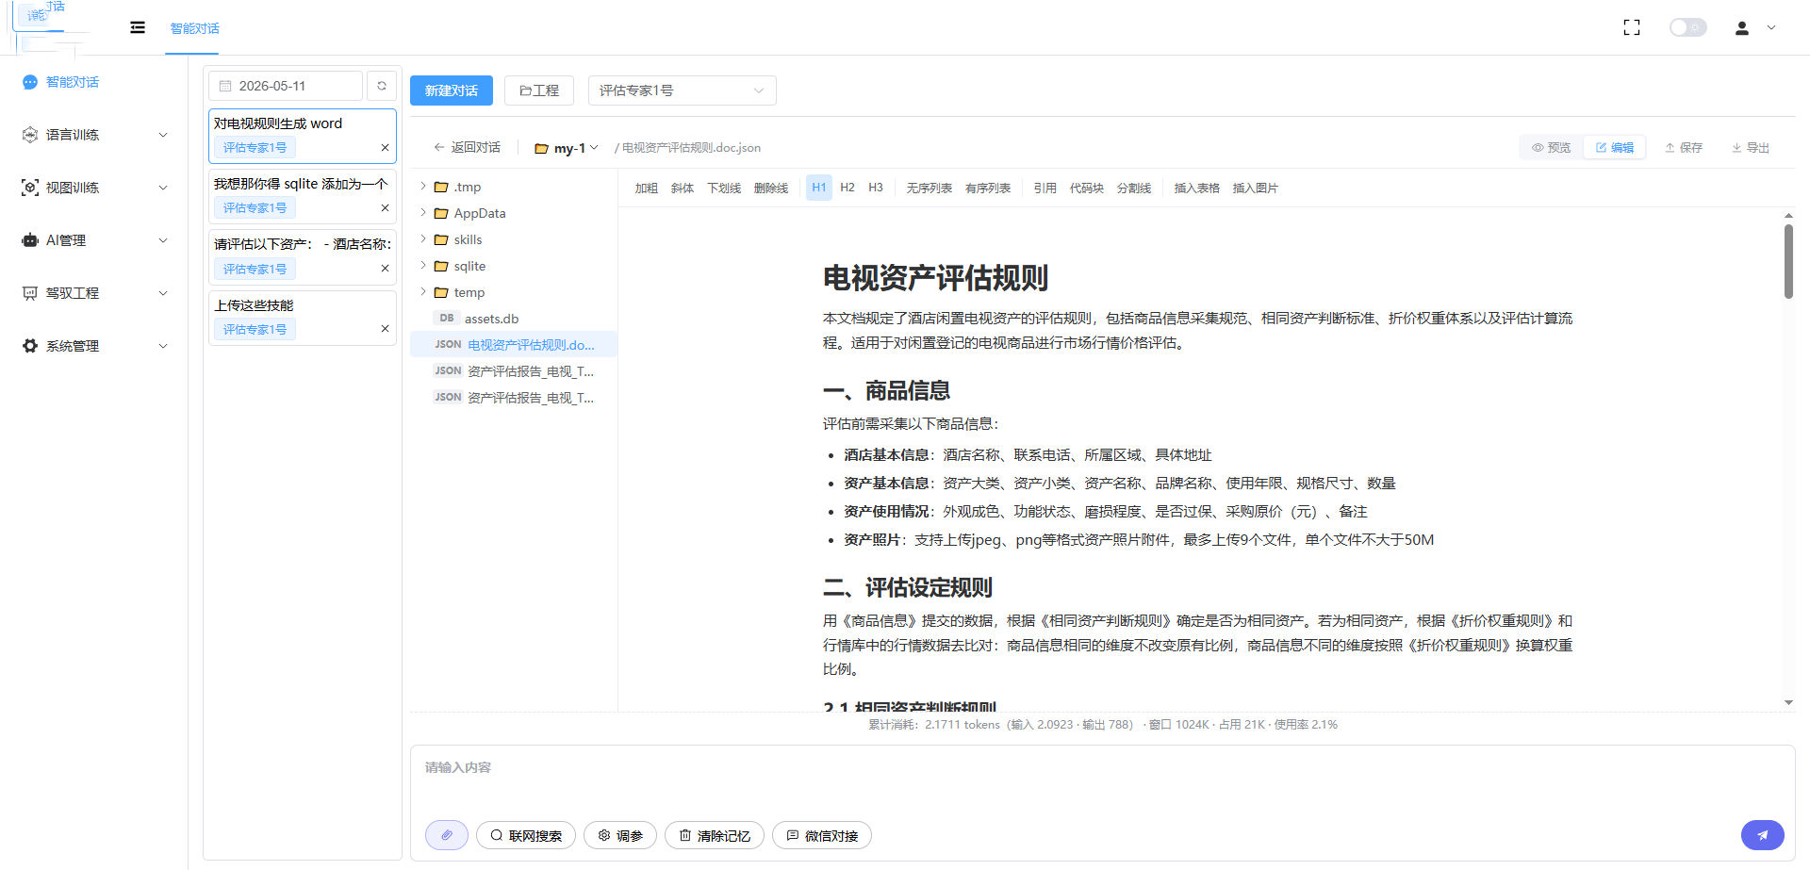The height and width of the screenshot is (870, 1810).
Task: Click 清除记忆 clear memory button
Action: pos(715,836)
